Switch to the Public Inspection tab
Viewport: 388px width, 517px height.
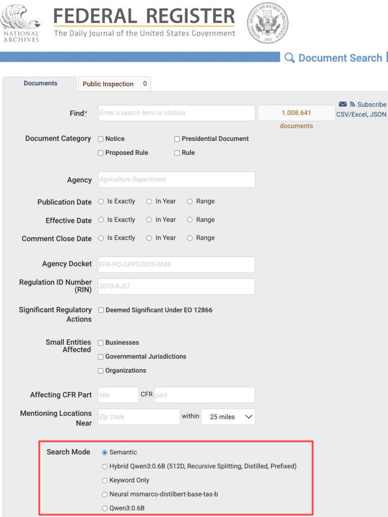(115, 84)
